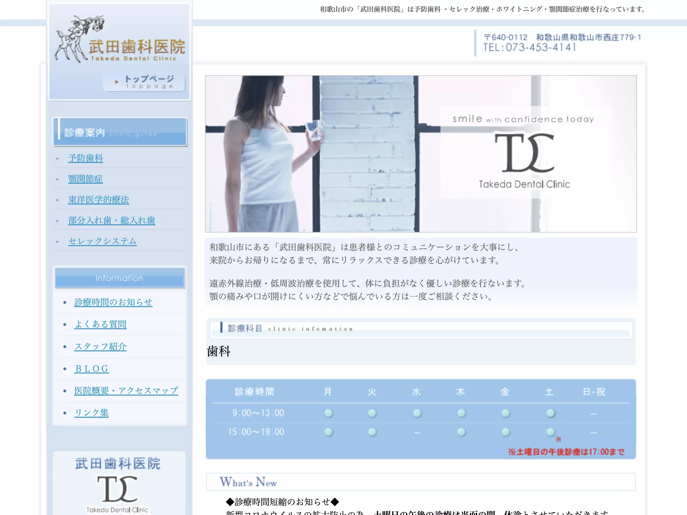The image size is (687, 515).
Task: Click the What's New heading
Action: [x=248, y=482]
